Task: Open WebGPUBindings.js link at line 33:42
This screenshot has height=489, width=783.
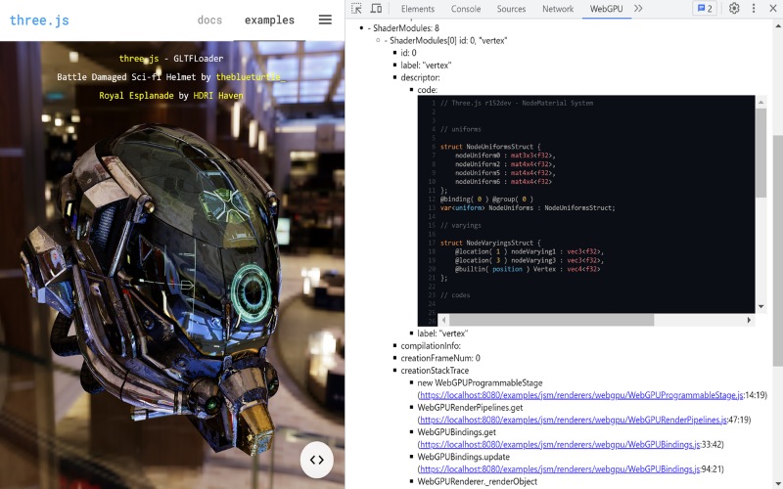Action: point(560,444)
